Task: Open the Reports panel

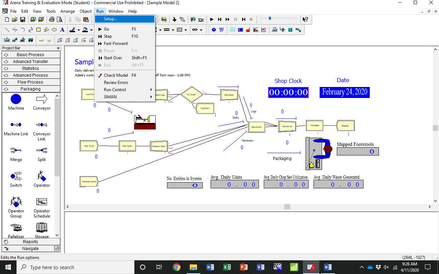Action: 31,241
